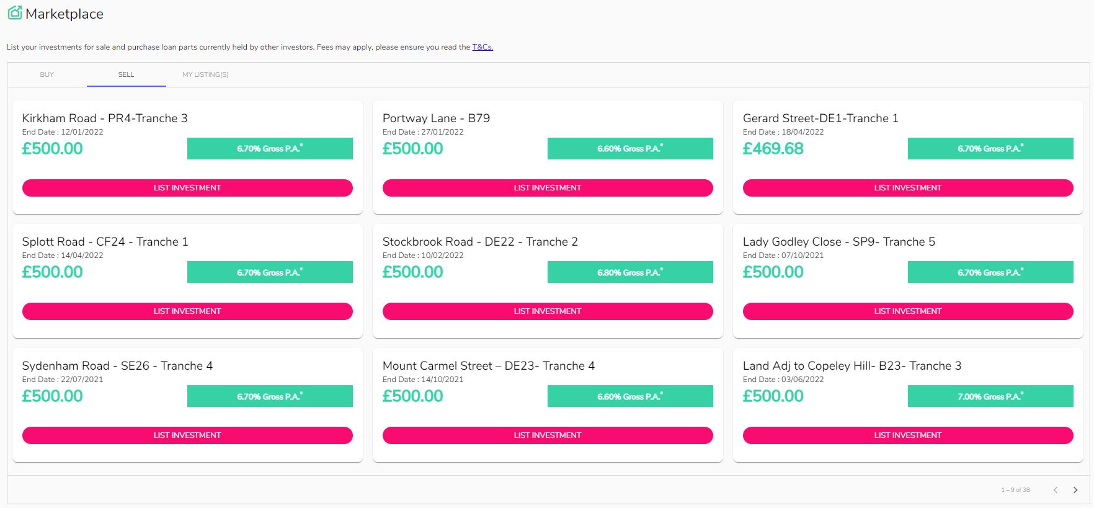This screenshot has width=1094, height=508.
Task: Click Gerard Street 6.70% Gross P.A. badge
Action: [x=990, y=148]
